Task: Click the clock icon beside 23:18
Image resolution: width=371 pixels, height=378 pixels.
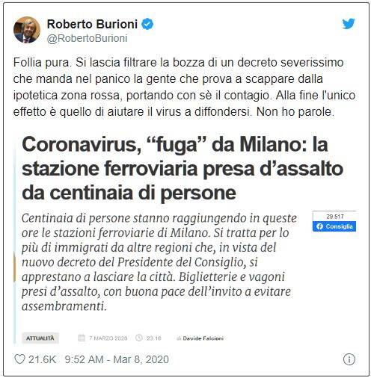Action: coord(139,338)
